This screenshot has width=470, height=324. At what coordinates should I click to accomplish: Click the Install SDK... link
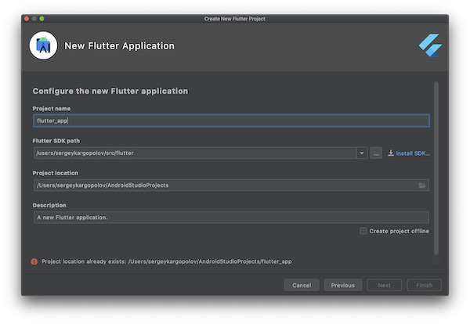(x=413, y=153)
